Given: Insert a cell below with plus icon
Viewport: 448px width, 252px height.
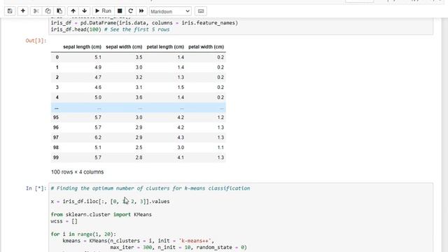Looking at the screenshot, I should (x=23, y=11).
